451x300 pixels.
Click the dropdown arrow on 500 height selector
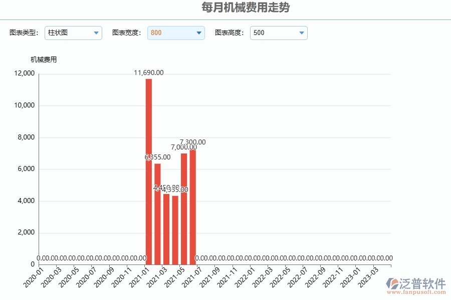(301, 33)
